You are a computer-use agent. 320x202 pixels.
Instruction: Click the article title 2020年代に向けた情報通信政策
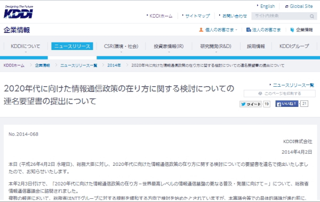pos(119,95)
